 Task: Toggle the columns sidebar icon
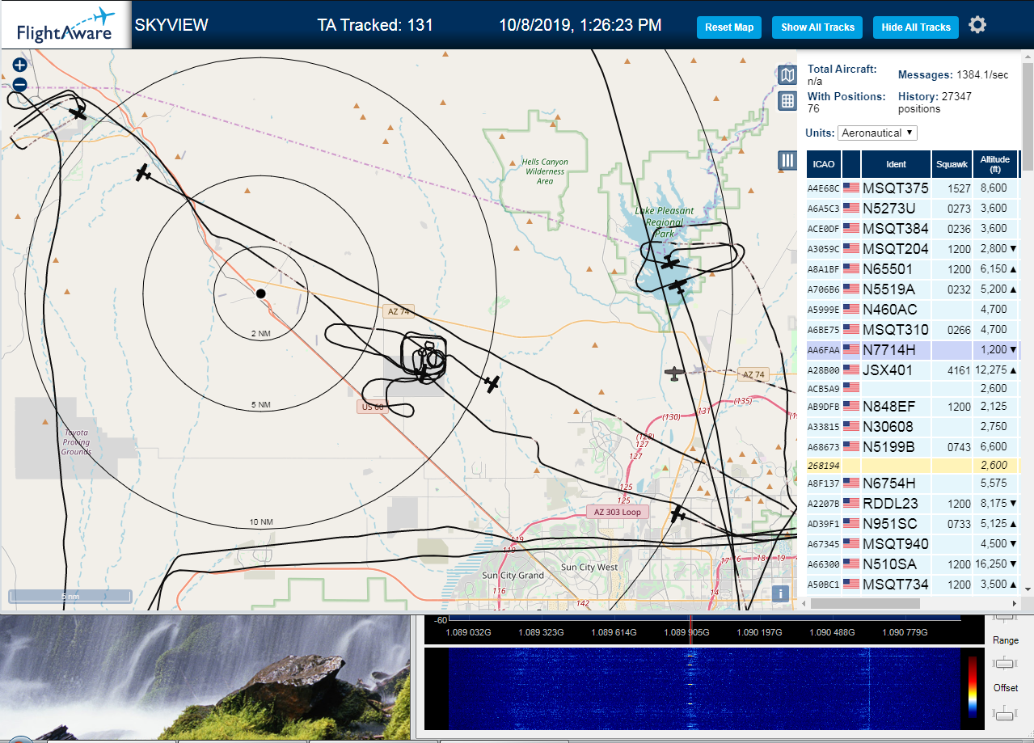click(x=787, y=160)
